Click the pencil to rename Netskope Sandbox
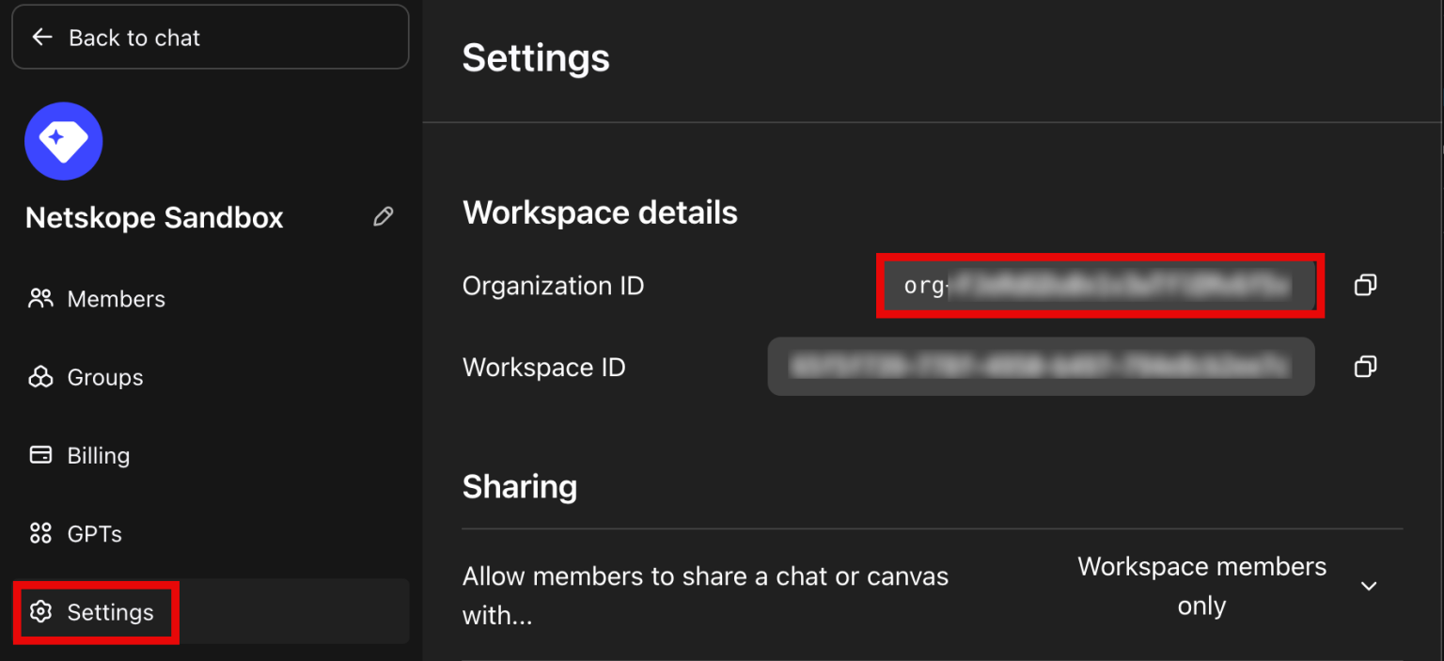The image size is (1444, 661). point(383,216)
